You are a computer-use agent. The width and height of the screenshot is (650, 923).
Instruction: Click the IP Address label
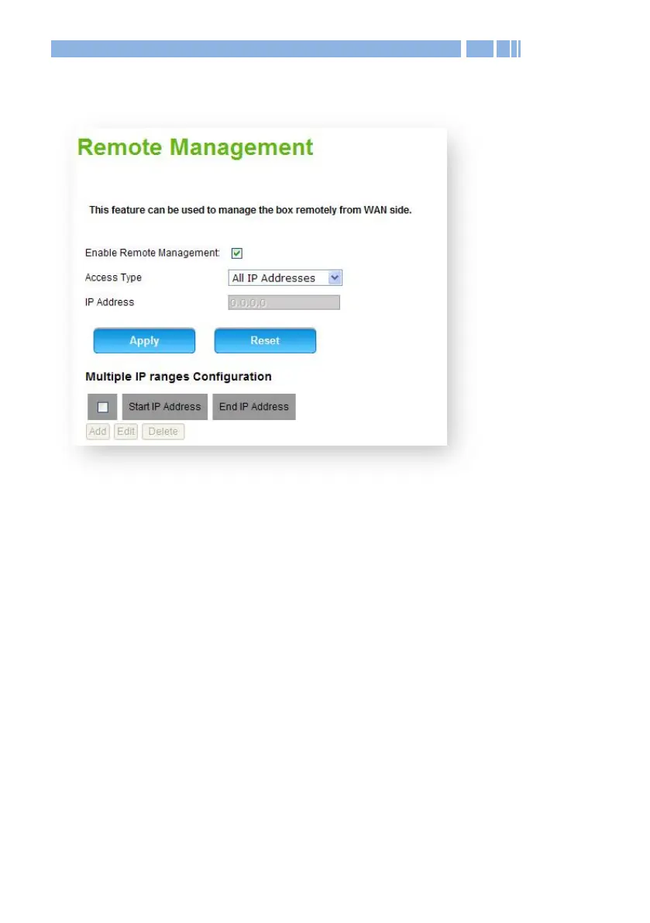109,302
